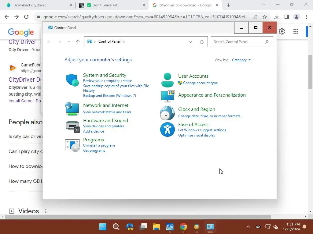
Task: Open Chrome three-dot menu
Action: [x=306, y=17]
